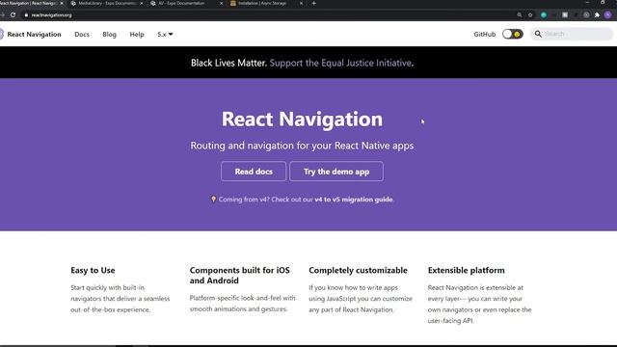Click the Expo icon on AV tab
Image resolution: width=617 pixels, height=347 pixels.
(x=153, y=3)
